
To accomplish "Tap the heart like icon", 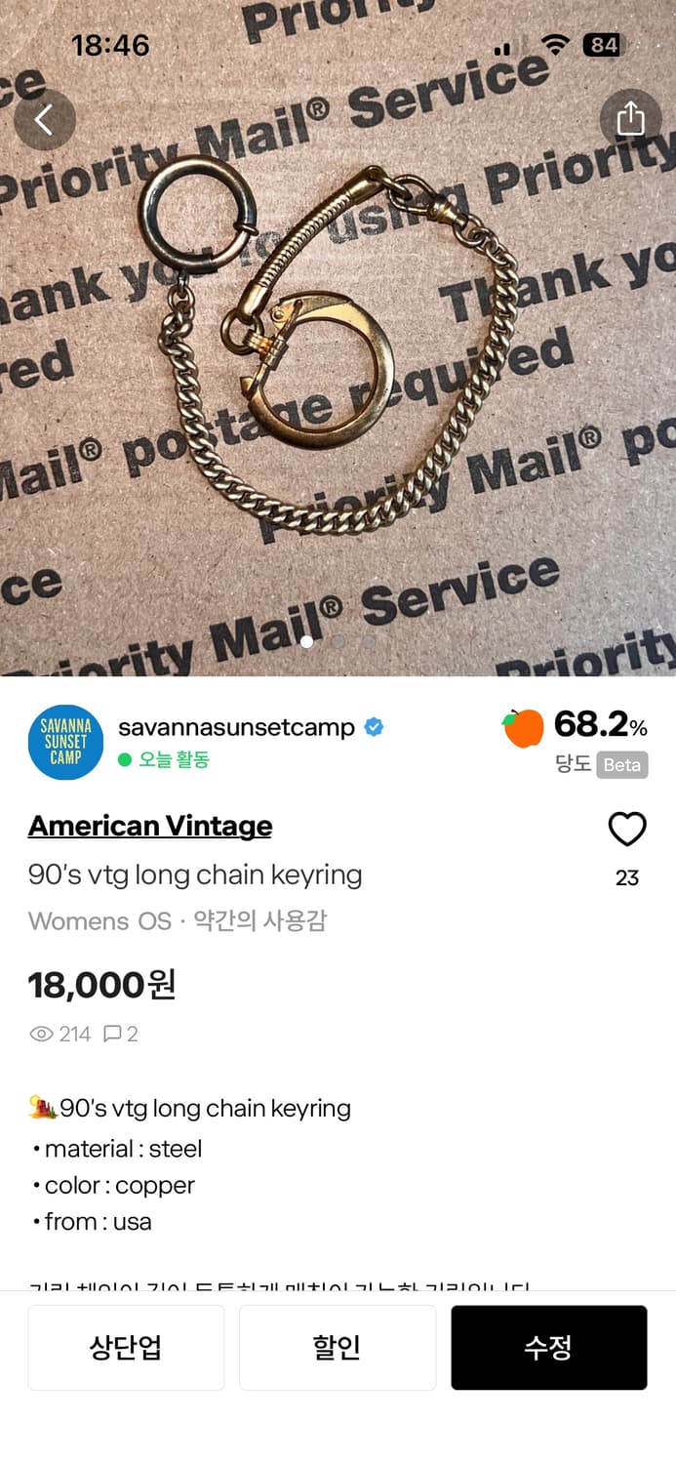I will coord(627,830).
